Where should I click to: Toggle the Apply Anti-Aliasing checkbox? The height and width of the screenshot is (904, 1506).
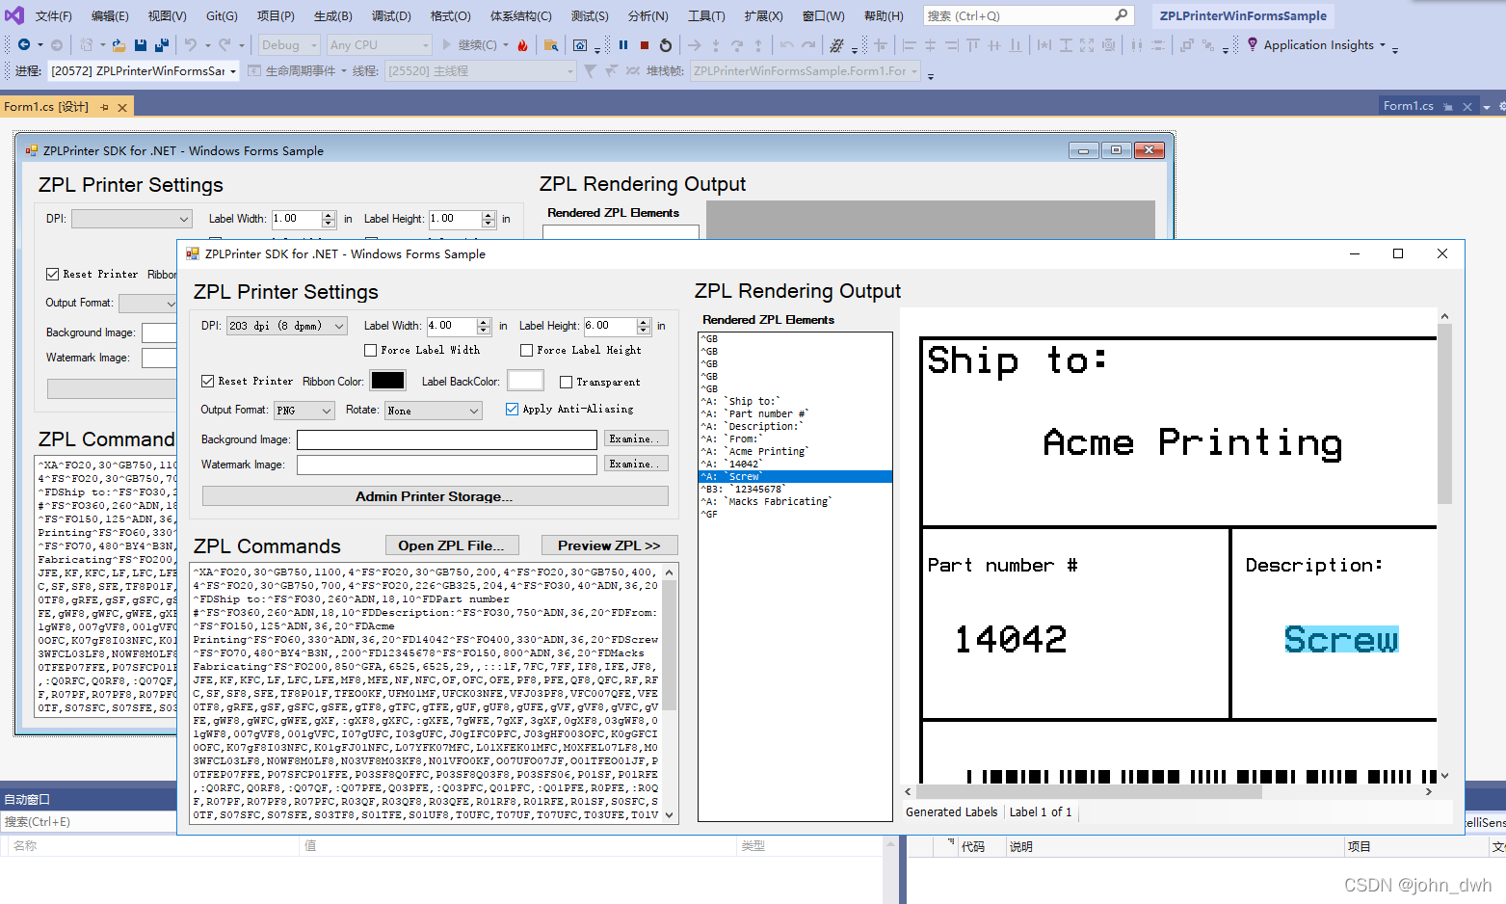[x=512, y=409]
